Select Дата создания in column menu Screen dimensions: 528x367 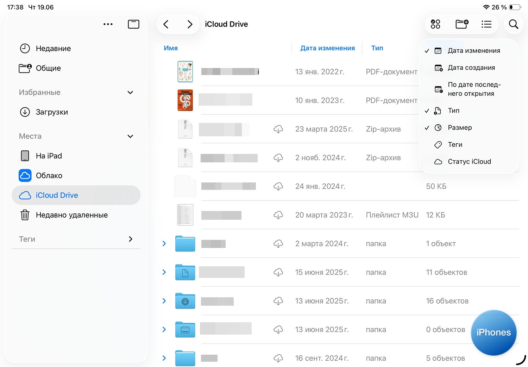[x=471, y=68]
